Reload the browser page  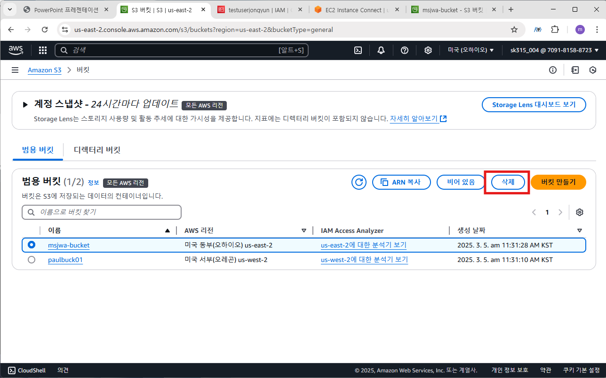45,30
